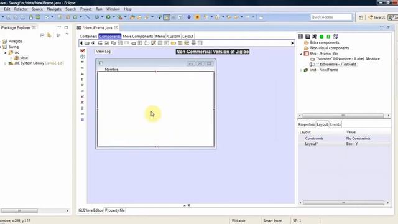The image size is (398, 224).
Task: Click the question mark help icon in editor
Action: [x=83, y=57]
